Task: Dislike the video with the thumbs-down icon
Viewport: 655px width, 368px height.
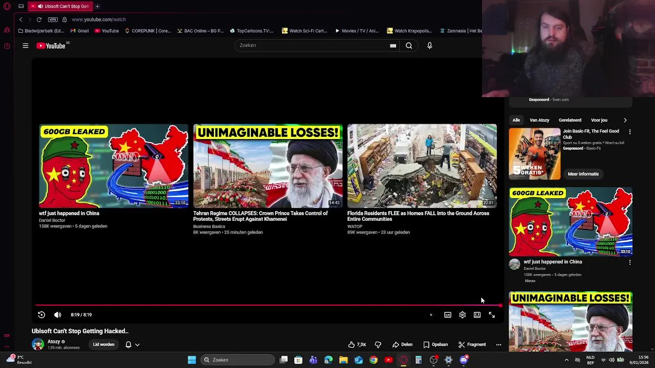Action: 378,344
